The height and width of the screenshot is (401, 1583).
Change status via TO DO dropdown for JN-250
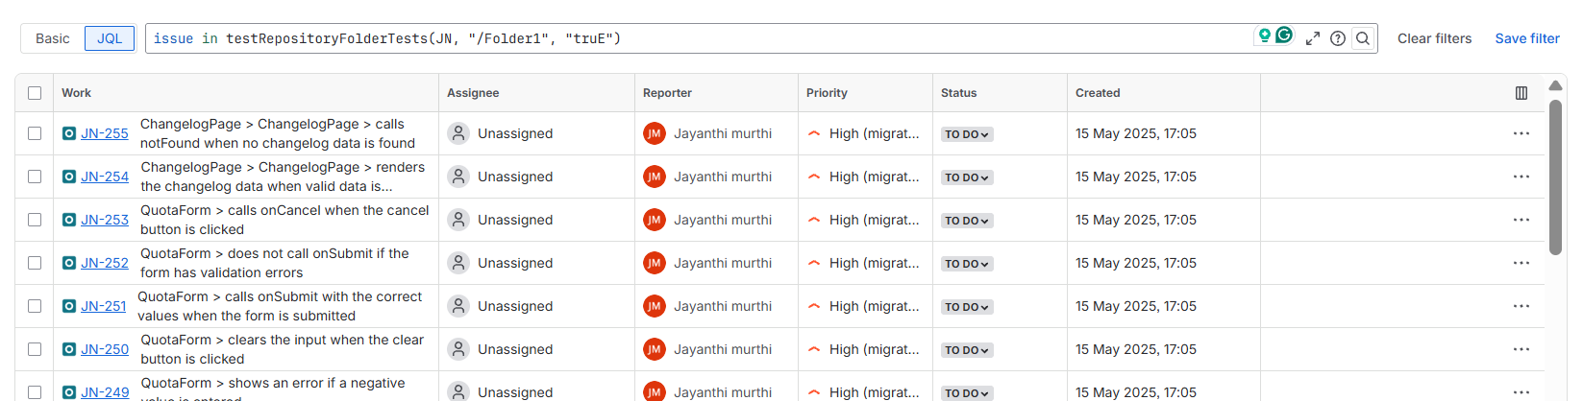[966, 350]
